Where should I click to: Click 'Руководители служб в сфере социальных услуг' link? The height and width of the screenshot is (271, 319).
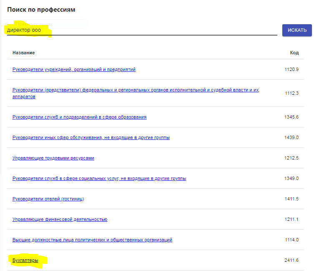click(x=99, y=178)
